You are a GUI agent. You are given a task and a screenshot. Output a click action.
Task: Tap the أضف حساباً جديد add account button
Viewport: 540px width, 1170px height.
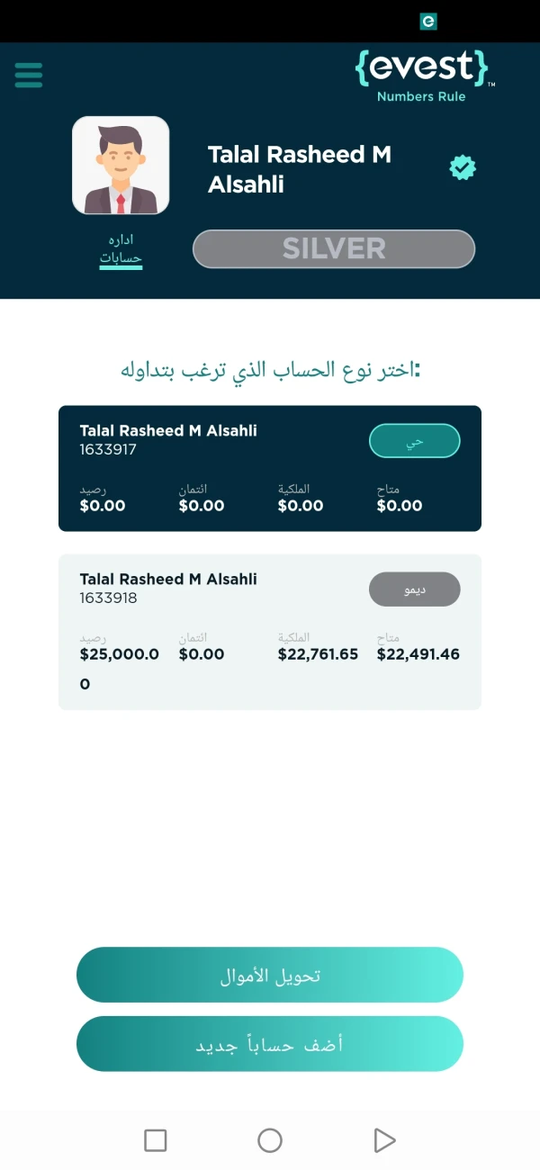pos(270,1044)
